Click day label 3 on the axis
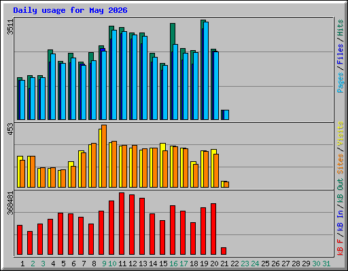This screenshot has width=348, height=271. click(x=43, y=264)
